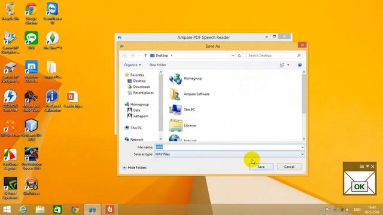Open the Help icon in dialog

tap(300, 65)
